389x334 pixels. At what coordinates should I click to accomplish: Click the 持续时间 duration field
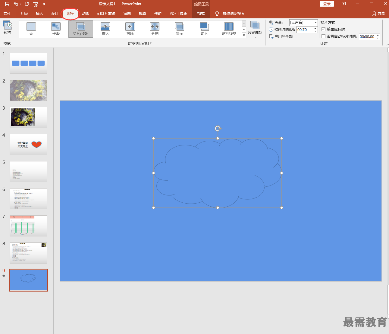(x=305, y=30)
